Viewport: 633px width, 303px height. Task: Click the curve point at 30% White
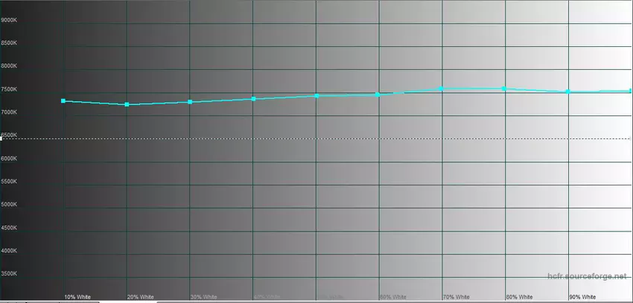[190, 102]
